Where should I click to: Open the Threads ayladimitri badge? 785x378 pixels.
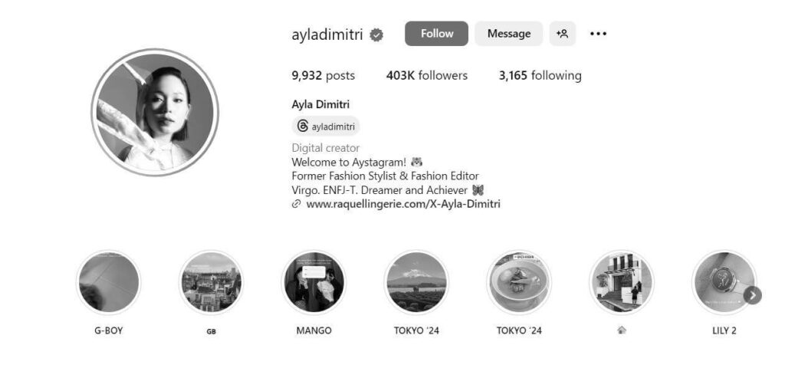pyautogui.click(x=325, y=127)
